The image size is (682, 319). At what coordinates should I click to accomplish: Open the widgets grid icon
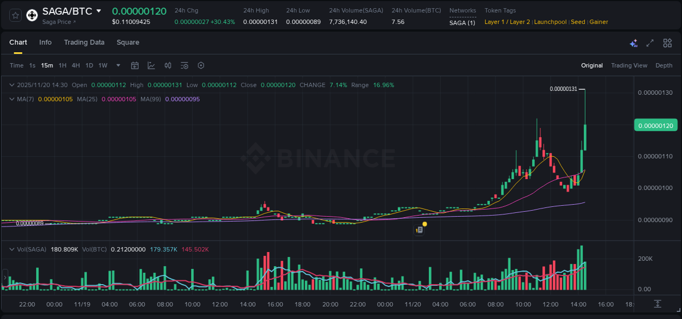pyautogui.click(x=667, y=42)
